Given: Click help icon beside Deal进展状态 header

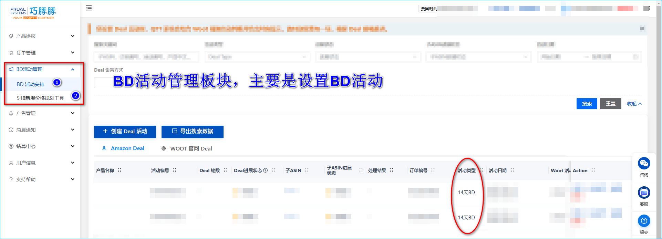Looking at the screenshot, I should point(265,170).
